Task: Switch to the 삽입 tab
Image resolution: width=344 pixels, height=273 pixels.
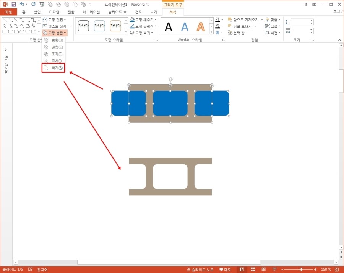Action: coord(37,12)
